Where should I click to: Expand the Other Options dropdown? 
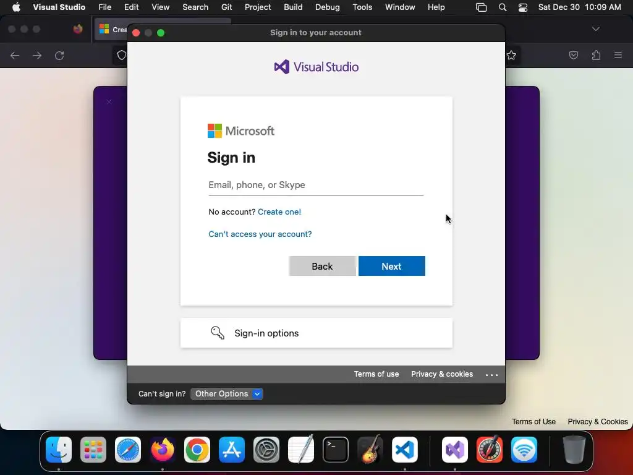click(226, 394)
